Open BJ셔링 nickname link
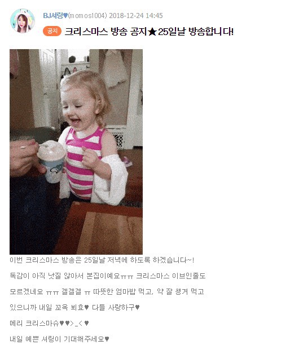This screenshot has height=349, width=299. point(53,16)
